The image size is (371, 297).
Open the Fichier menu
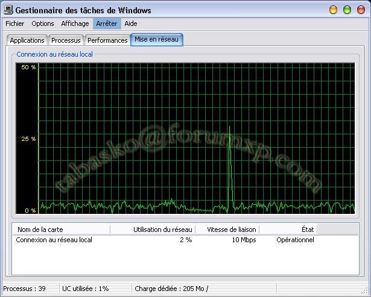click(x=14, y=23)
